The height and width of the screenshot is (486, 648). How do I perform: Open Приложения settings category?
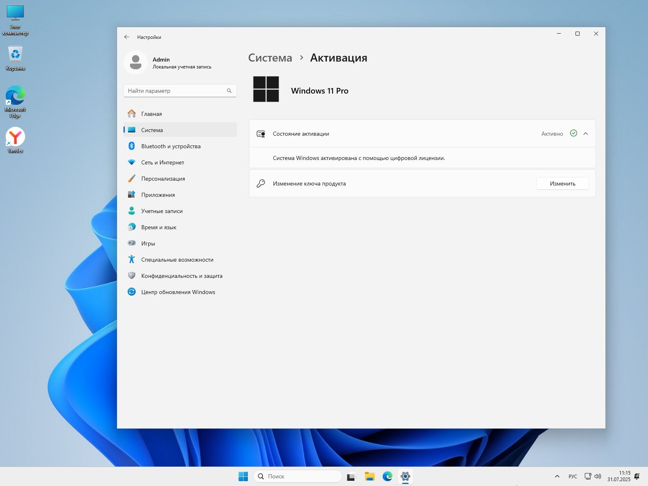point(180,195)
